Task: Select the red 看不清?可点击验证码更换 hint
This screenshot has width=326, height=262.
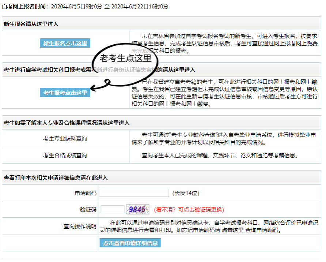Action: (x=189, y=210)
